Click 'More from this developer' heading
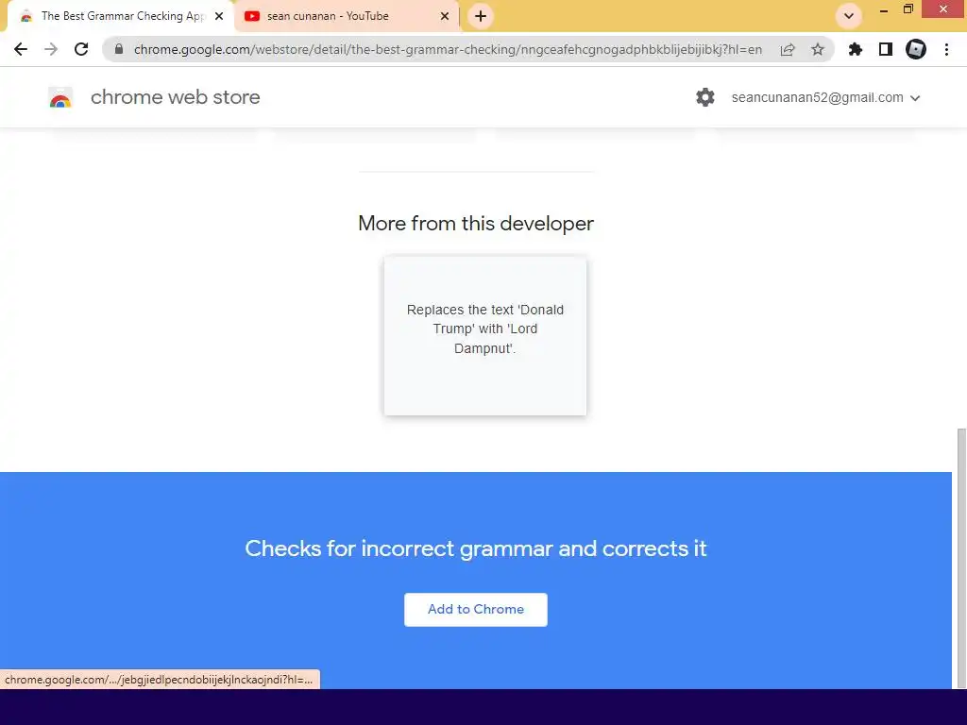 [x=476, y=223]
